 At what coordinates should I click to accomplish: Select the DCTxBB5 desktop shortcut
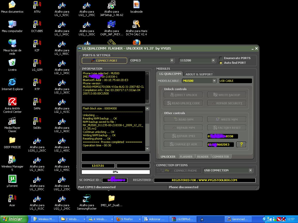(x=37, y=26)
